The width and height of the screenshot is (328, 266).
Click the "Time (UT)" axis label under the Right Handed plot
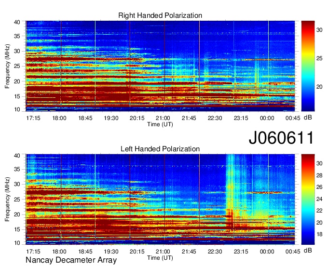(160, 124)
